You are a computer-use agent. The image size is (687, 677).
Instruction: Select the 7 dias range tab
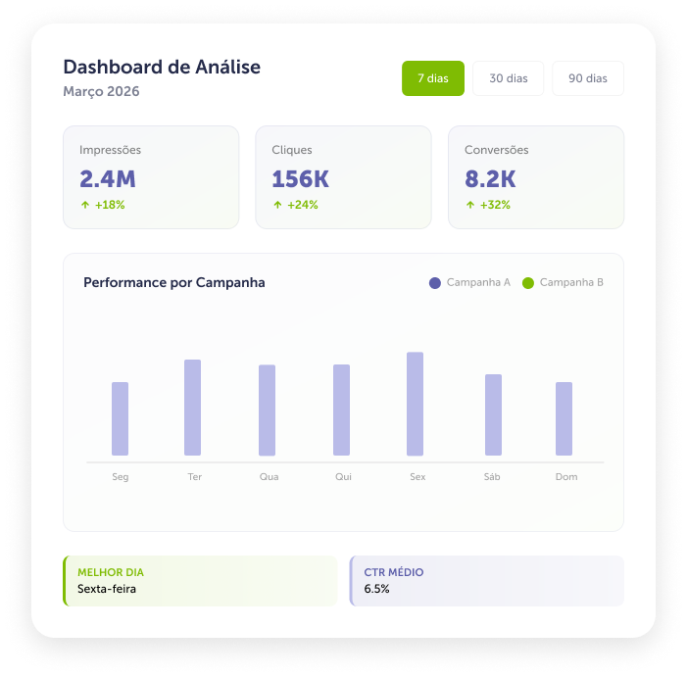tap(433, 78)
